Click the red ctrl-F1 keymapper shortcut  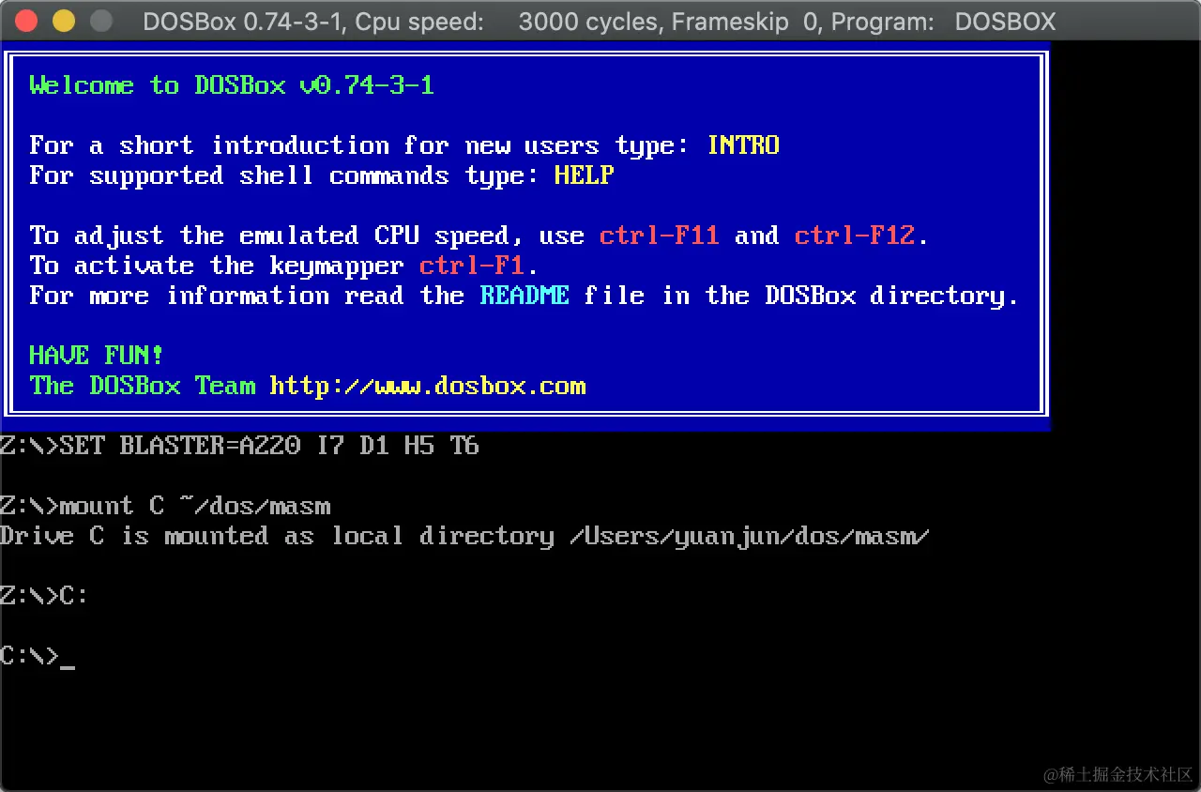click(x=472, y=266)
